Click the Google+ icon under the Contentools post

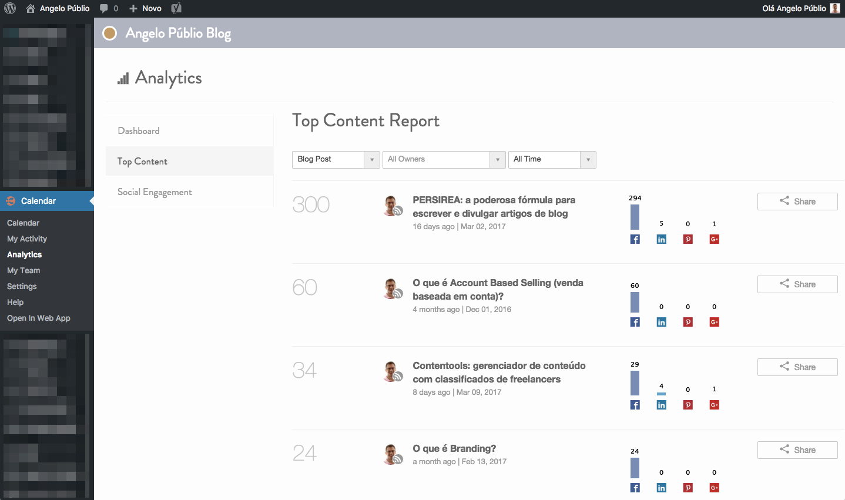(714, 405)
